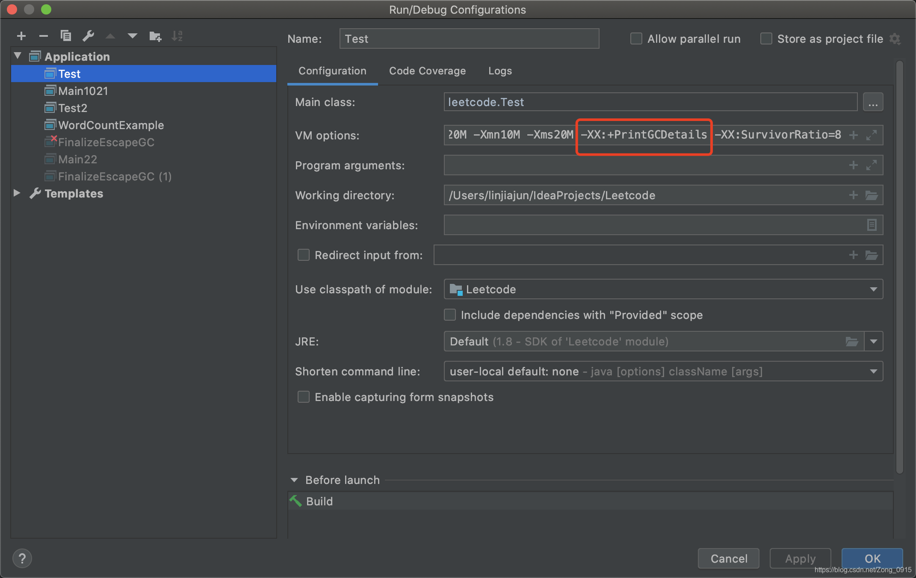Add a new configuration with plus icon
Viewport: 916px width, 578px height.
pos(21,36)
